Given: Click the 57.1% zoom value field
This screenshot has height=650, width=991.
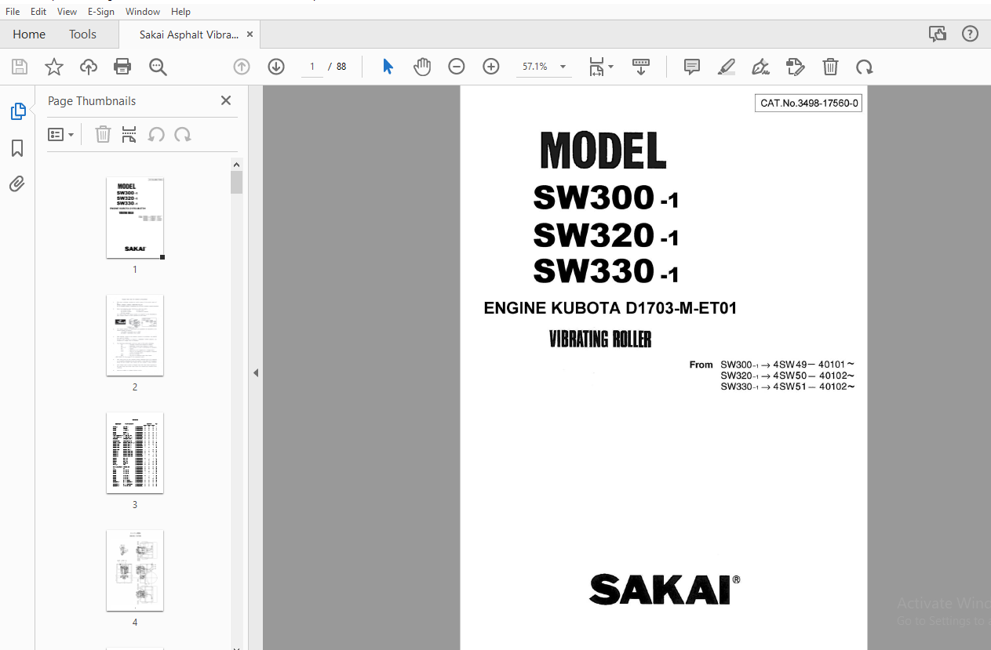Looking at the screenshot, I should point(535,67).
